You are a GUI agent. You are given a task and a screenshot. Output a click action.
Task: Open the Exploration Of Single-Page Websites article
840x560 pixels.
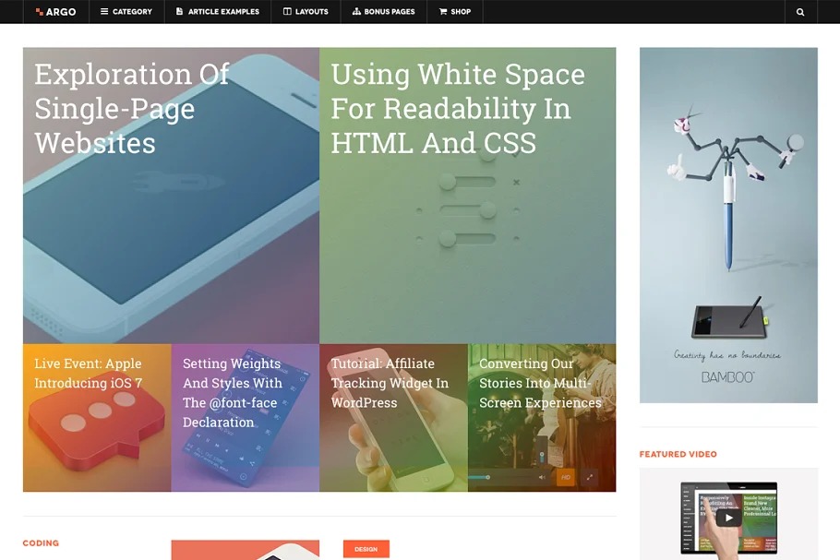coord(131,109)
